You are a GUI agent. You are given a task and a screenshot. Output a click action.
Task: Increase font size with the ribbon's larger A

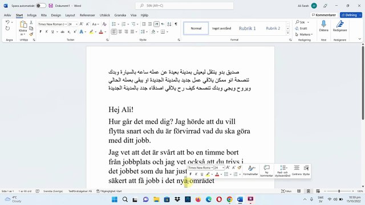click(x=81, y=24)
